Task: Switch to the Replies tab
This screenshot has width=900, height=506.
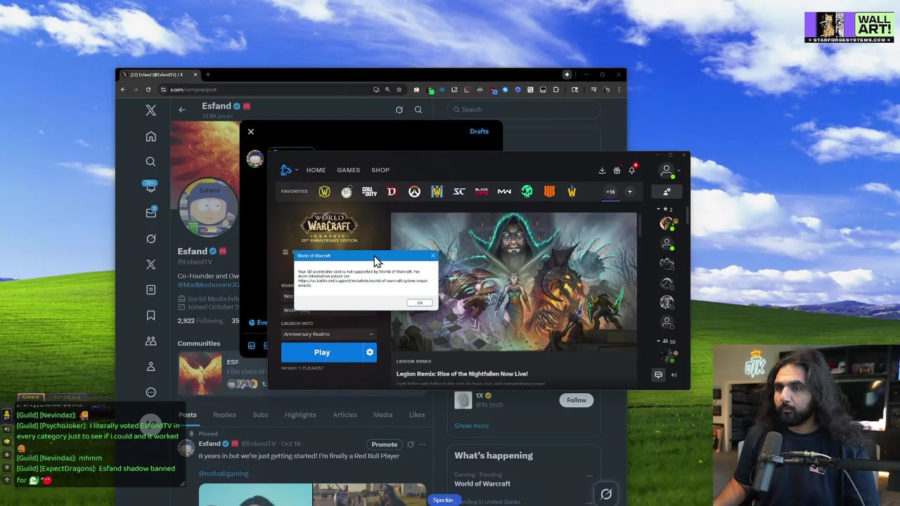Action: tap(224, 415)
